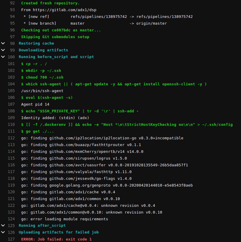Click the ip2location-go finding line
The image size is (241, 242).
(x=102, y=138)
